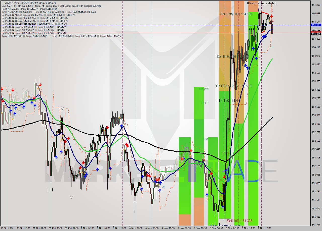Viewport: 322px width, 231px height.
Task: Click the 'Sell %10 @ C_Entry61: 152.395' line
Action: click(35, 21)
